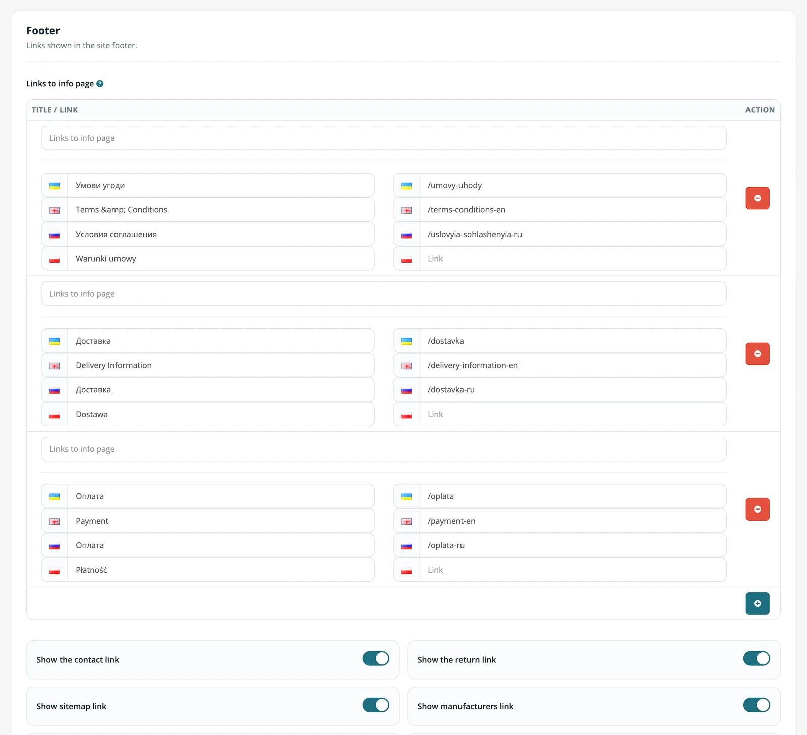Viewport: 807px width, 735px height.
Task: Edit the Terms &amp; Conditions title field
Action: click(x=221, y=210)
